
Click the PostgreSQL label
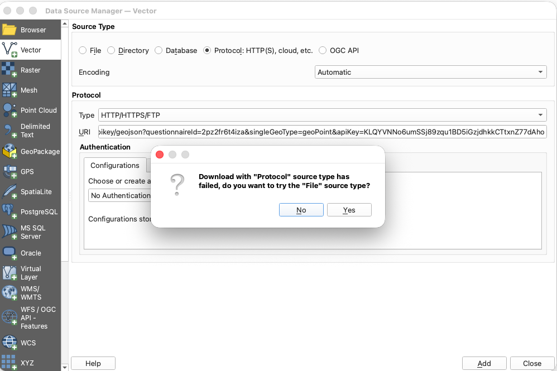pyautogui.click(x=39, y=211)
